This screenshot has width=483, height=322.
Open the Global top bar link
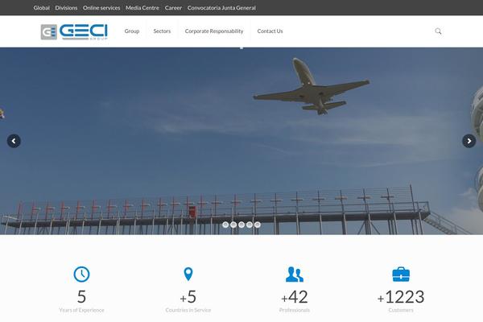[42, 8]
